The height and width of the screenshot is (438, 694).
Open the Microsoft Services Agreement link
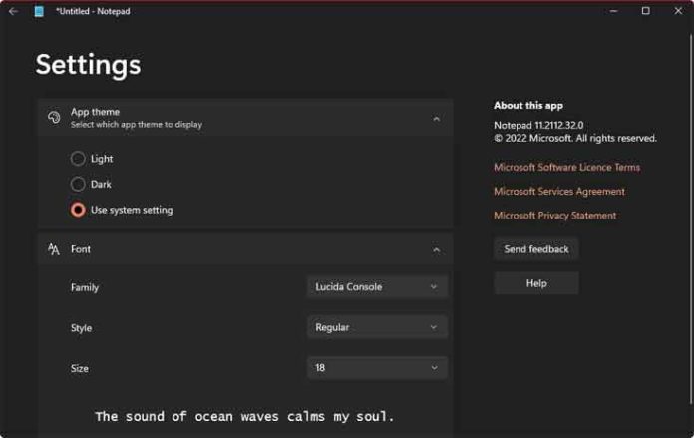coord(558,192)
